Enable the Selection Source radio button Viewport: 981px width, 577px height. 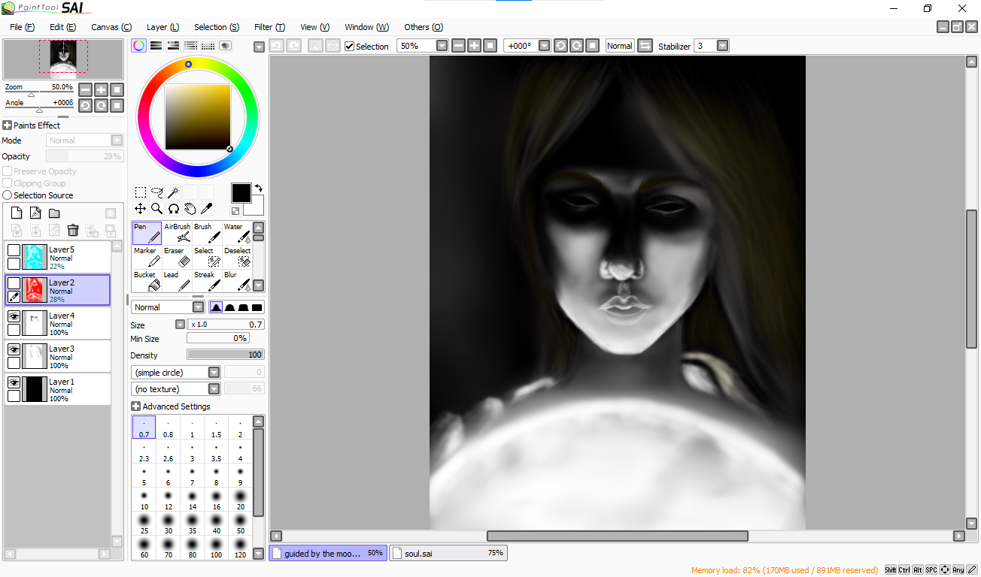point(7,195)
